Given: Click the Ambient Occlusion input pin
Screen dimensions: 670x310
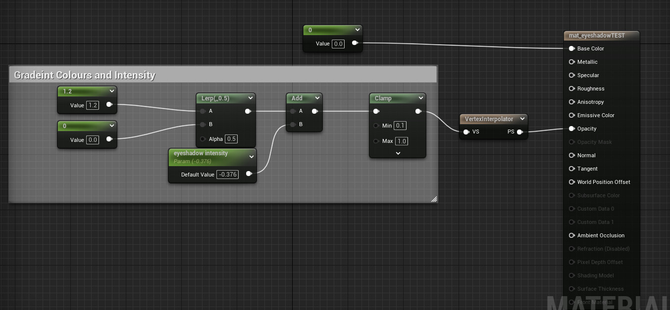Looking at the screenshot, I should [572, 235].
